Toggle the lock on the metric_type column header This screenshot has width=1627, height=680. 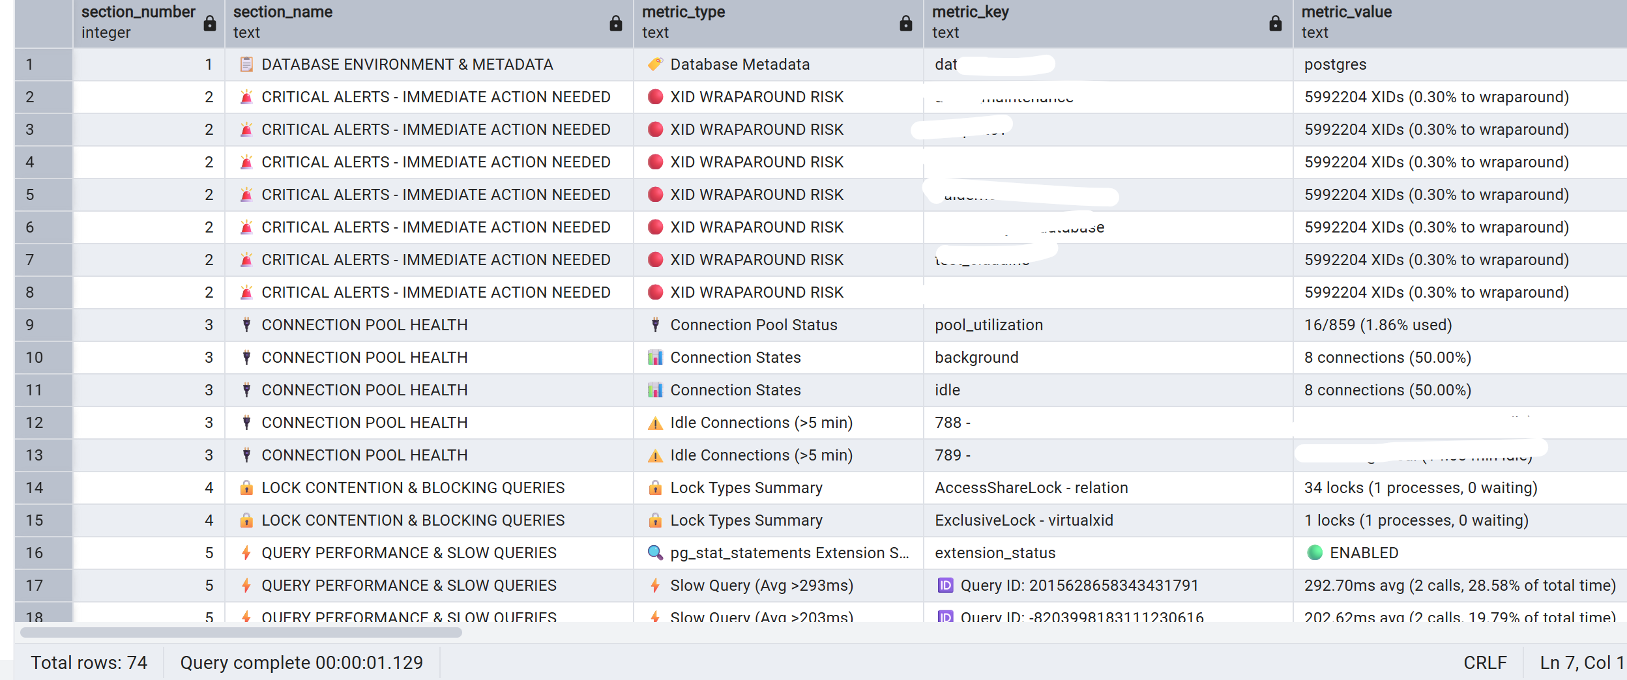pyautogui.click(x=906, y=23)
